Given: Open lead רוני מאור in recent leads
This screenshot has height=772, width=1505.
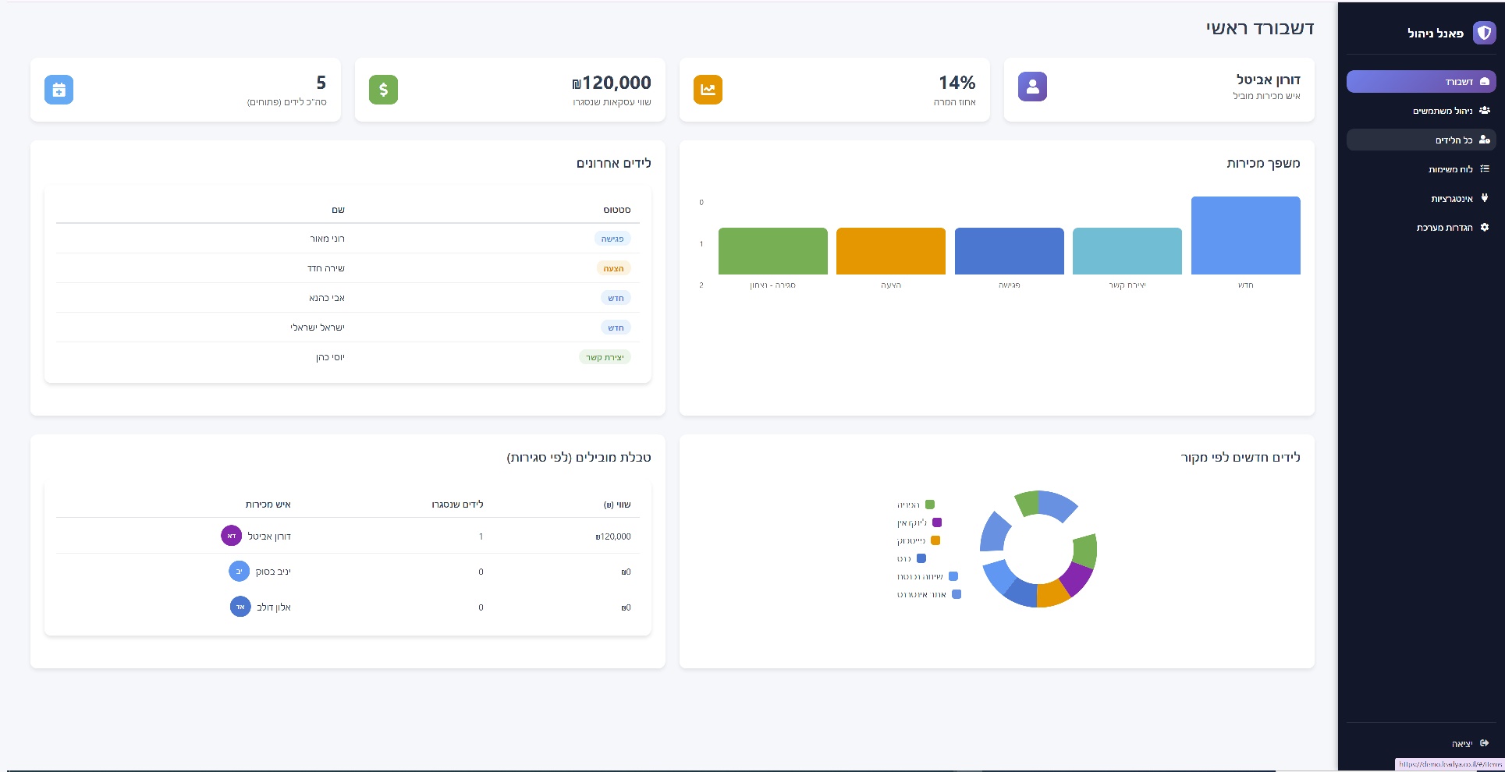Looking at the screenshot, I should pyautogui.click(x=327, y=239).
